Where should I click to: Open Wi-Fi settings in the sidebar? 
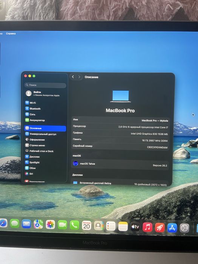coord(31,103)
